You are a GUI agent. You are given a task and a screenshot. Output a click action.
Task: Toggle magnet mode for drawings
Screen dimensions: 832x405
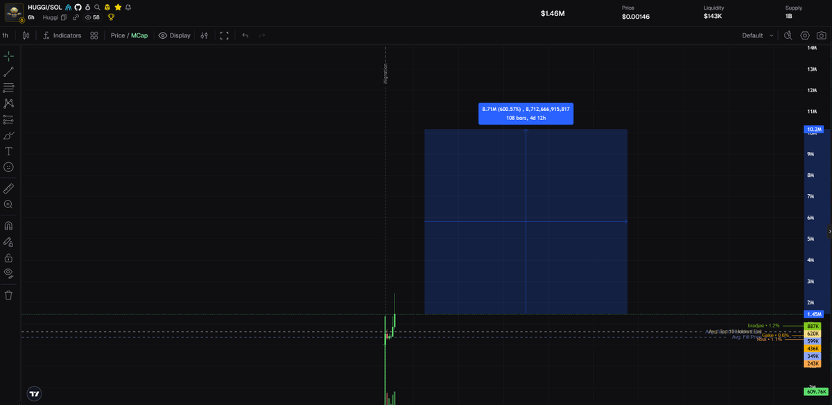[8, 226]
